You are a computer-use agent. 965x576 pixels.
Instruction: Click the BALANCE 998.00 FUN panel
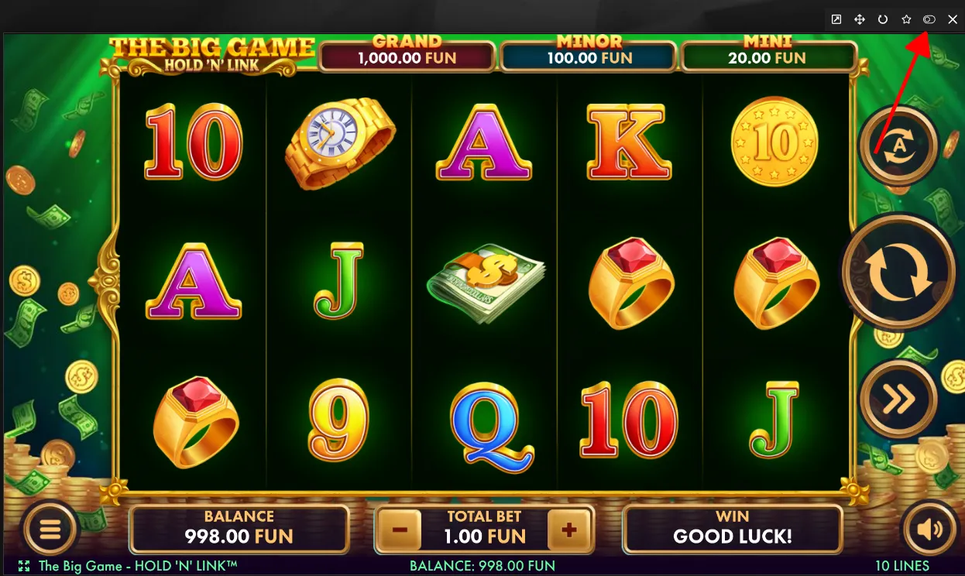point(239,527)
